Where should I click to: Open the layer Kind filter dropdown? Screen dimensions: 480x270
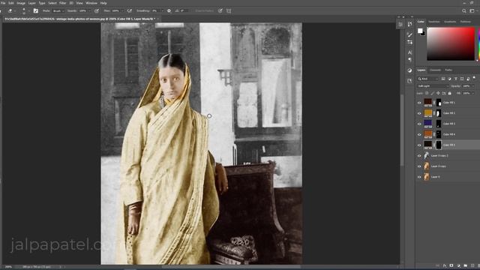pos(428,79)
